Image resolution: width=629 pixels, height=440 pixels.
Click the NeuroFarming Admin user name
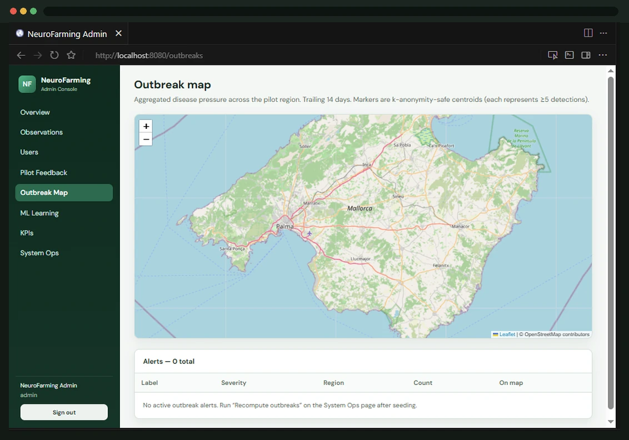point(48,385)
